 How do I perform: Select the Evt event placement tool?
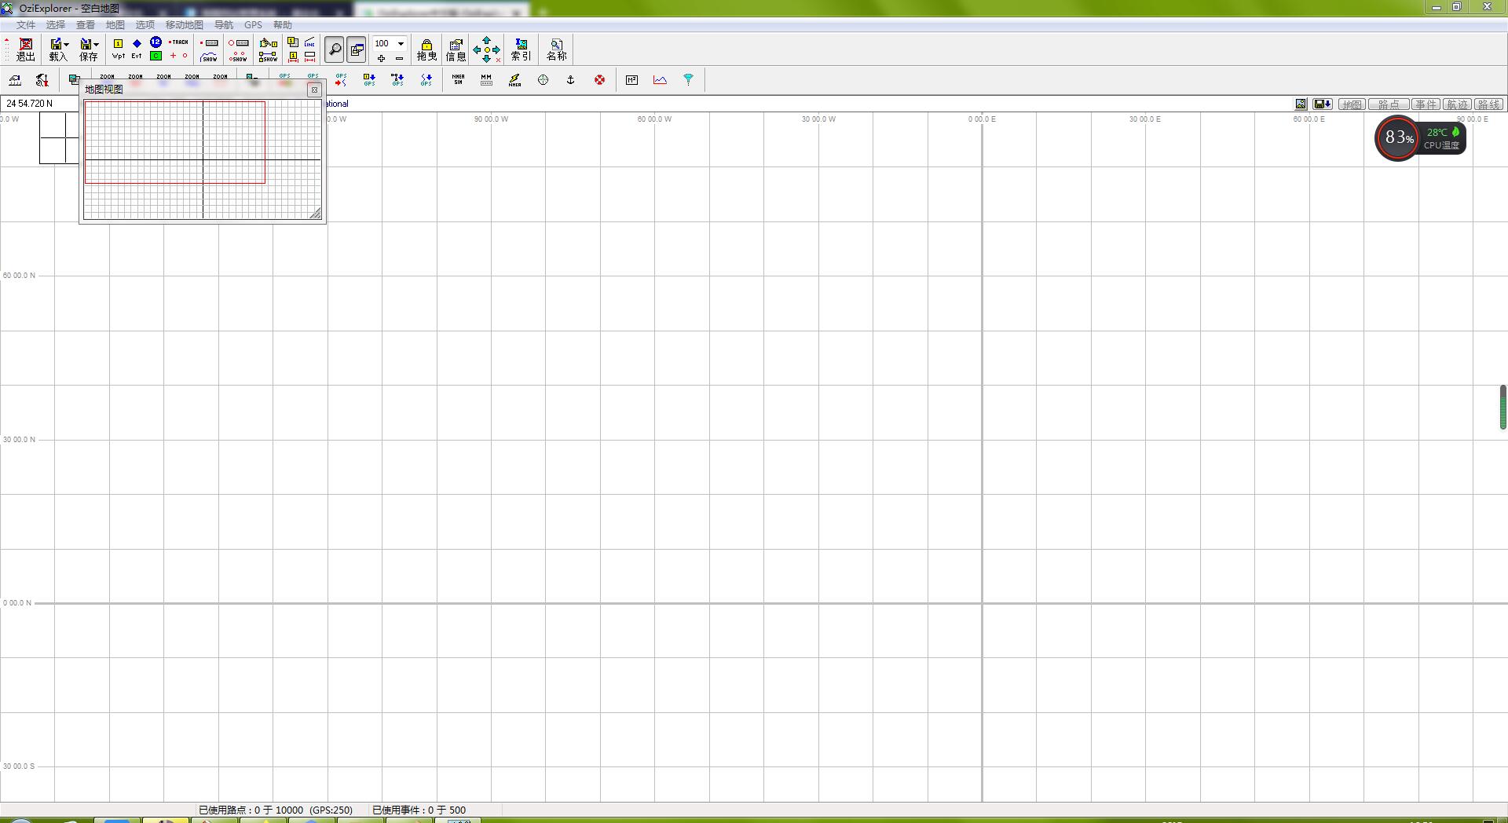[x=137, y=49]
